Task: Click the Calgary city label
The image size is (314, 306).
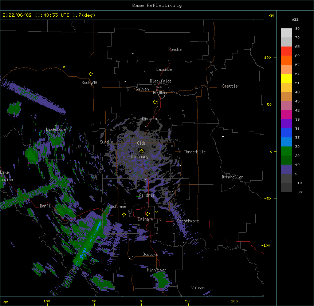Action: tap(145, 219)
